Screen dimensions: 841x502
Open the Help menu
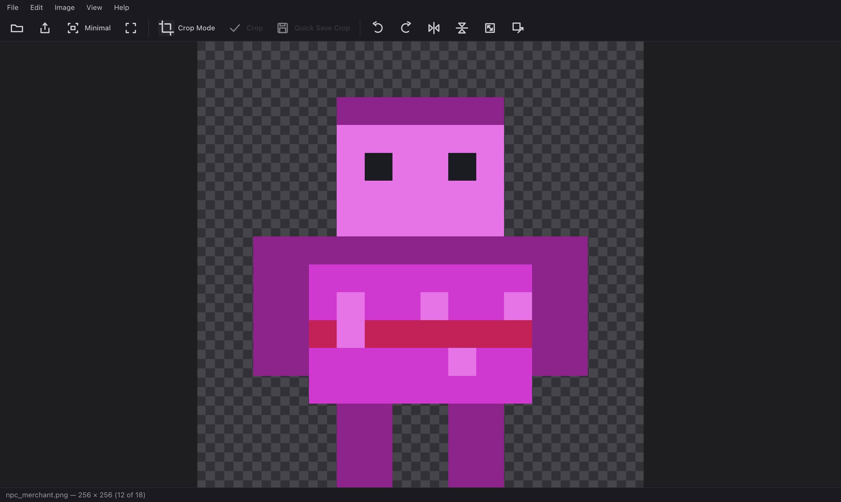click(x=121, y=7)
